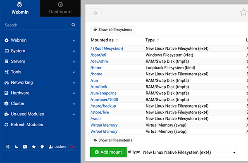The width and height of the screenshot is (248, 163).
Task: Open /run/lock mount link
Action: click(99, 87)
